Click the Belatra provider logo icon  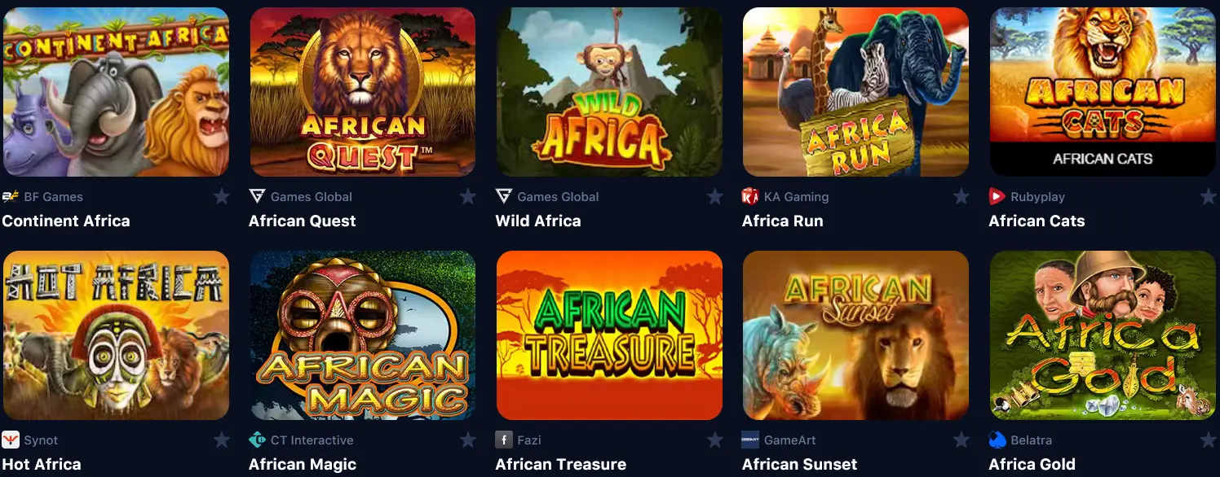pyautogui.click(x=997, y=440)
